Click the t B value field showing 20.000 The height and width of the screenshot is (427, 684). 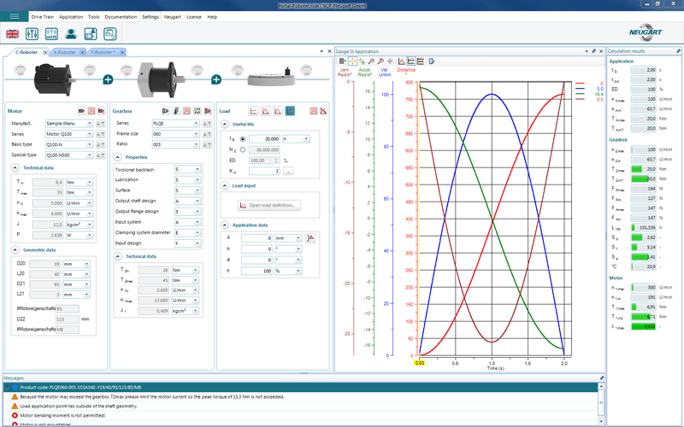point(264,139)
